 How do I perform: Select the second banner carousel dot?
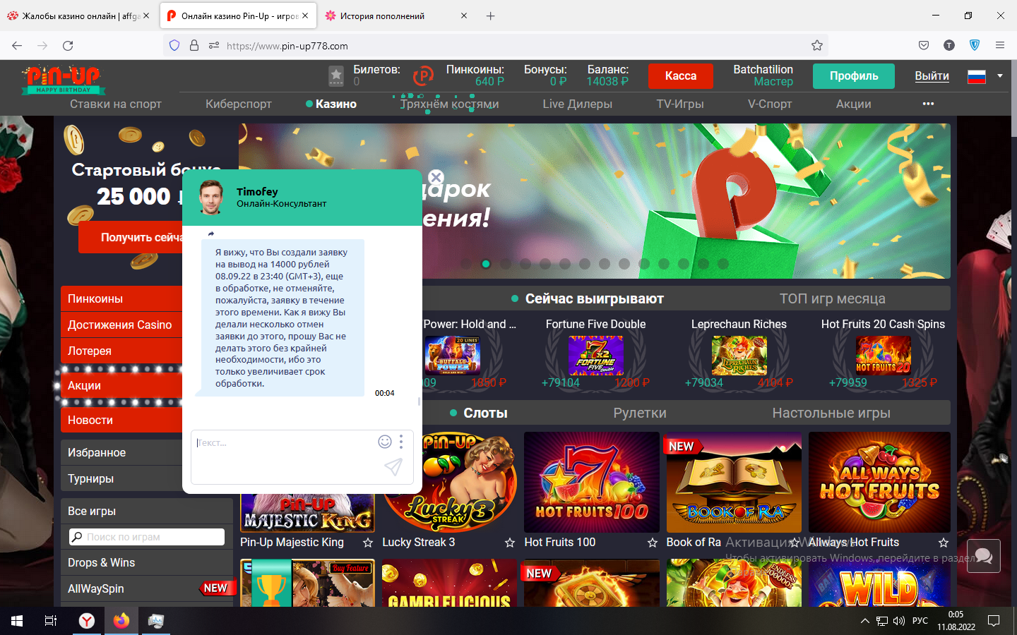click(x=486, y=264)
